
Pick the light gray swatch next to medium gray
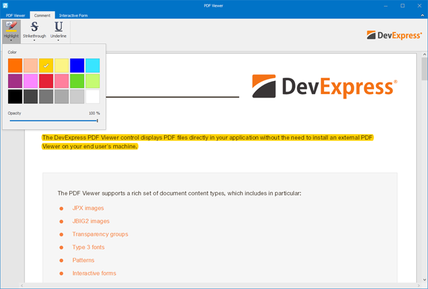(62, 97)
